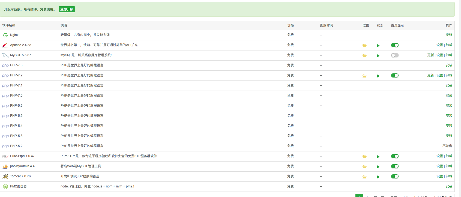This screenshot has height=197, width=461.
Task: Click the phpMyAdmin sailboat icon
Action: [x=5, y=166]
